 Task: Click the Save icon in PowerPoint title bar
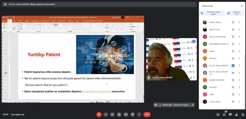point(4,17)
